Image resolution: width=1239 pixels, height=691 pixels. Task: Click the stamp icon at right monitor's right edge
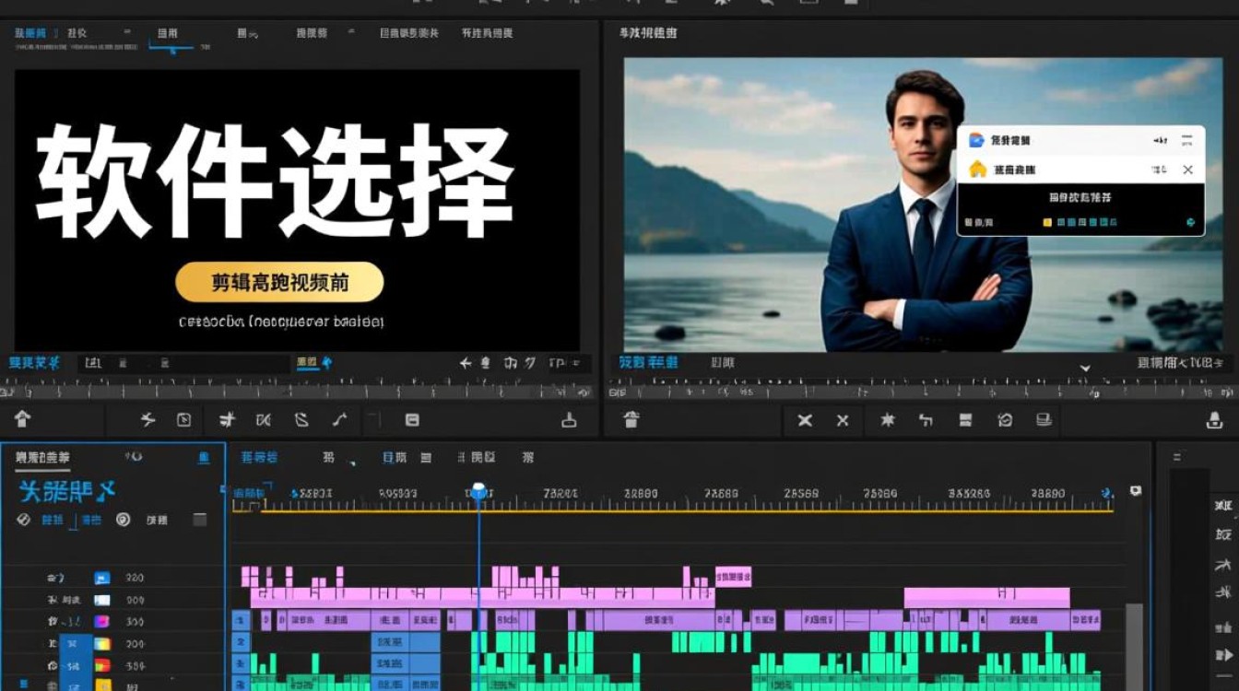1214,422
